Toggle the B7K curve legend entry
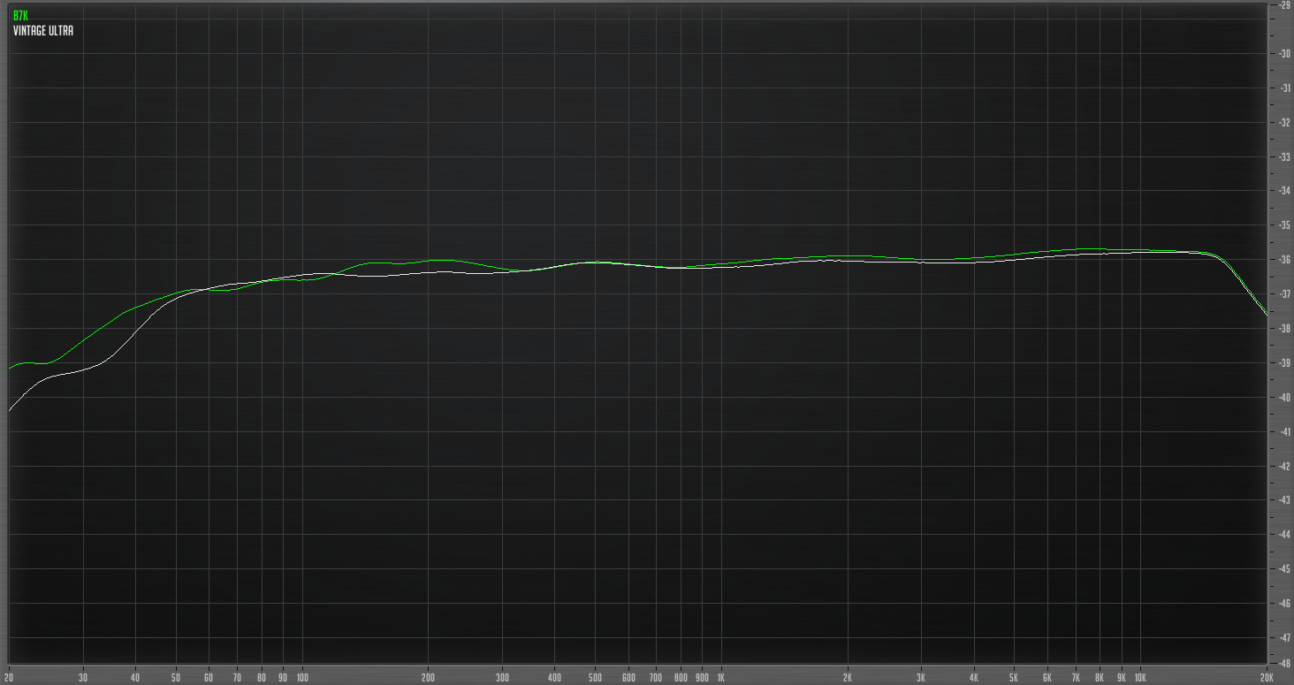Viewport: 1294px width, 685px height. click(x=19, y=13)
